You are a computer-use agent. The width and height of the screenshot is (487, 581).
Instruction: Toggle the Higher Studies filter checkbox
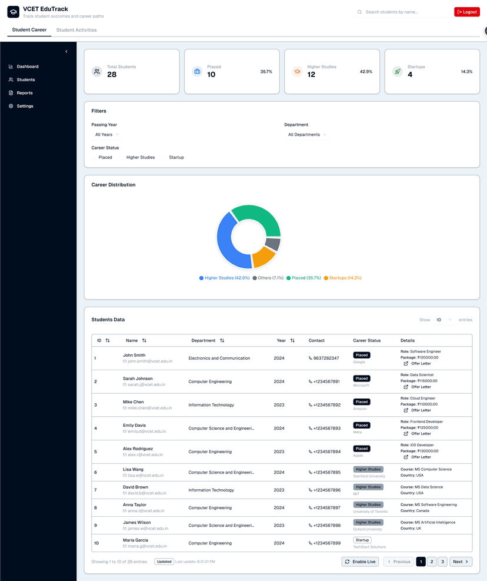click(122, 158)
